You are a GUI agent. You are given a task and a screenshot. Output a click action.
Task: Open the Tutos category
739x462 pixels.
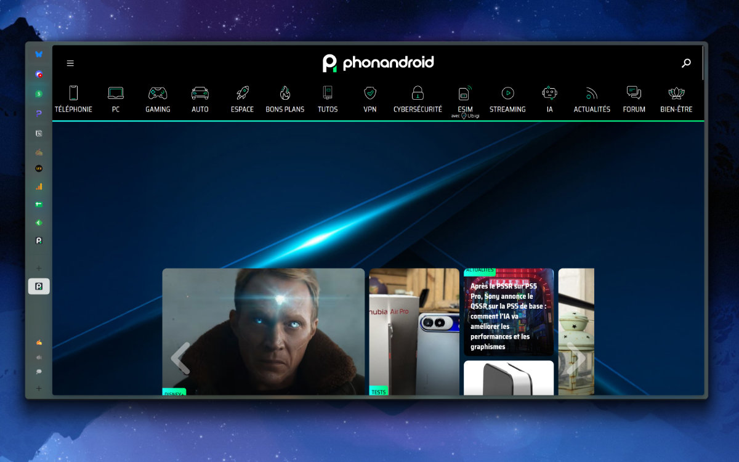(328, 99)
